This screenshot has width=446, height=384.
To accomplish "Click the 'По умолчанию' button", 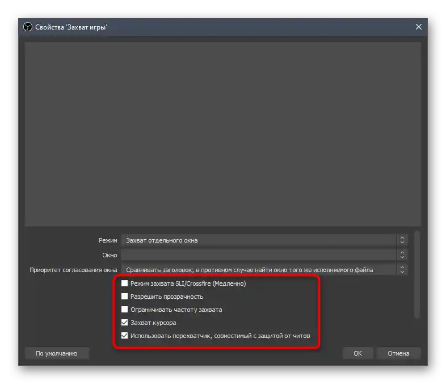I will (57, 353).
